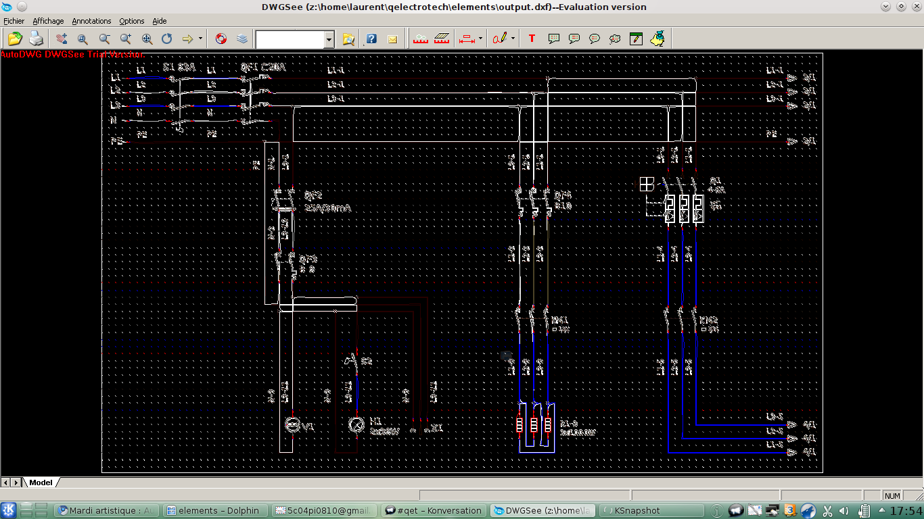Open the Affichage menu
This screenshot has width=924, height=519.
(x=48, y=21)
